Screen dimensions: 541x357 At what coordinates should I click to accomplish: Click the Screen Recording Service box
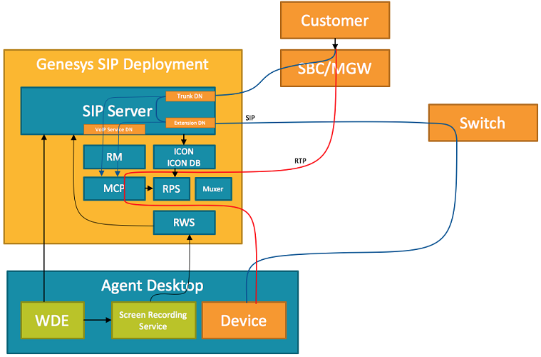point(153,321)
